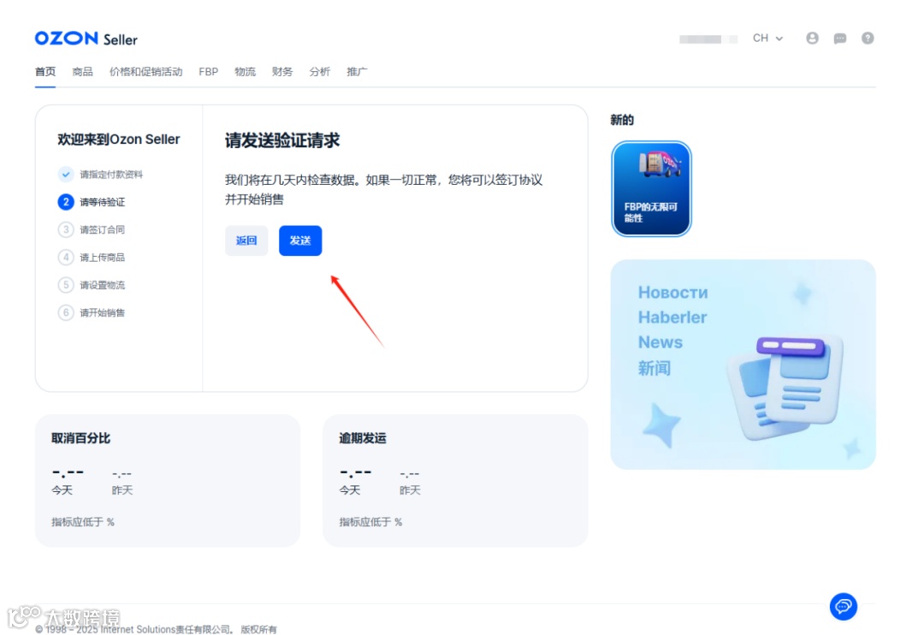Open the 商品 menu tab

pos(82,72)
